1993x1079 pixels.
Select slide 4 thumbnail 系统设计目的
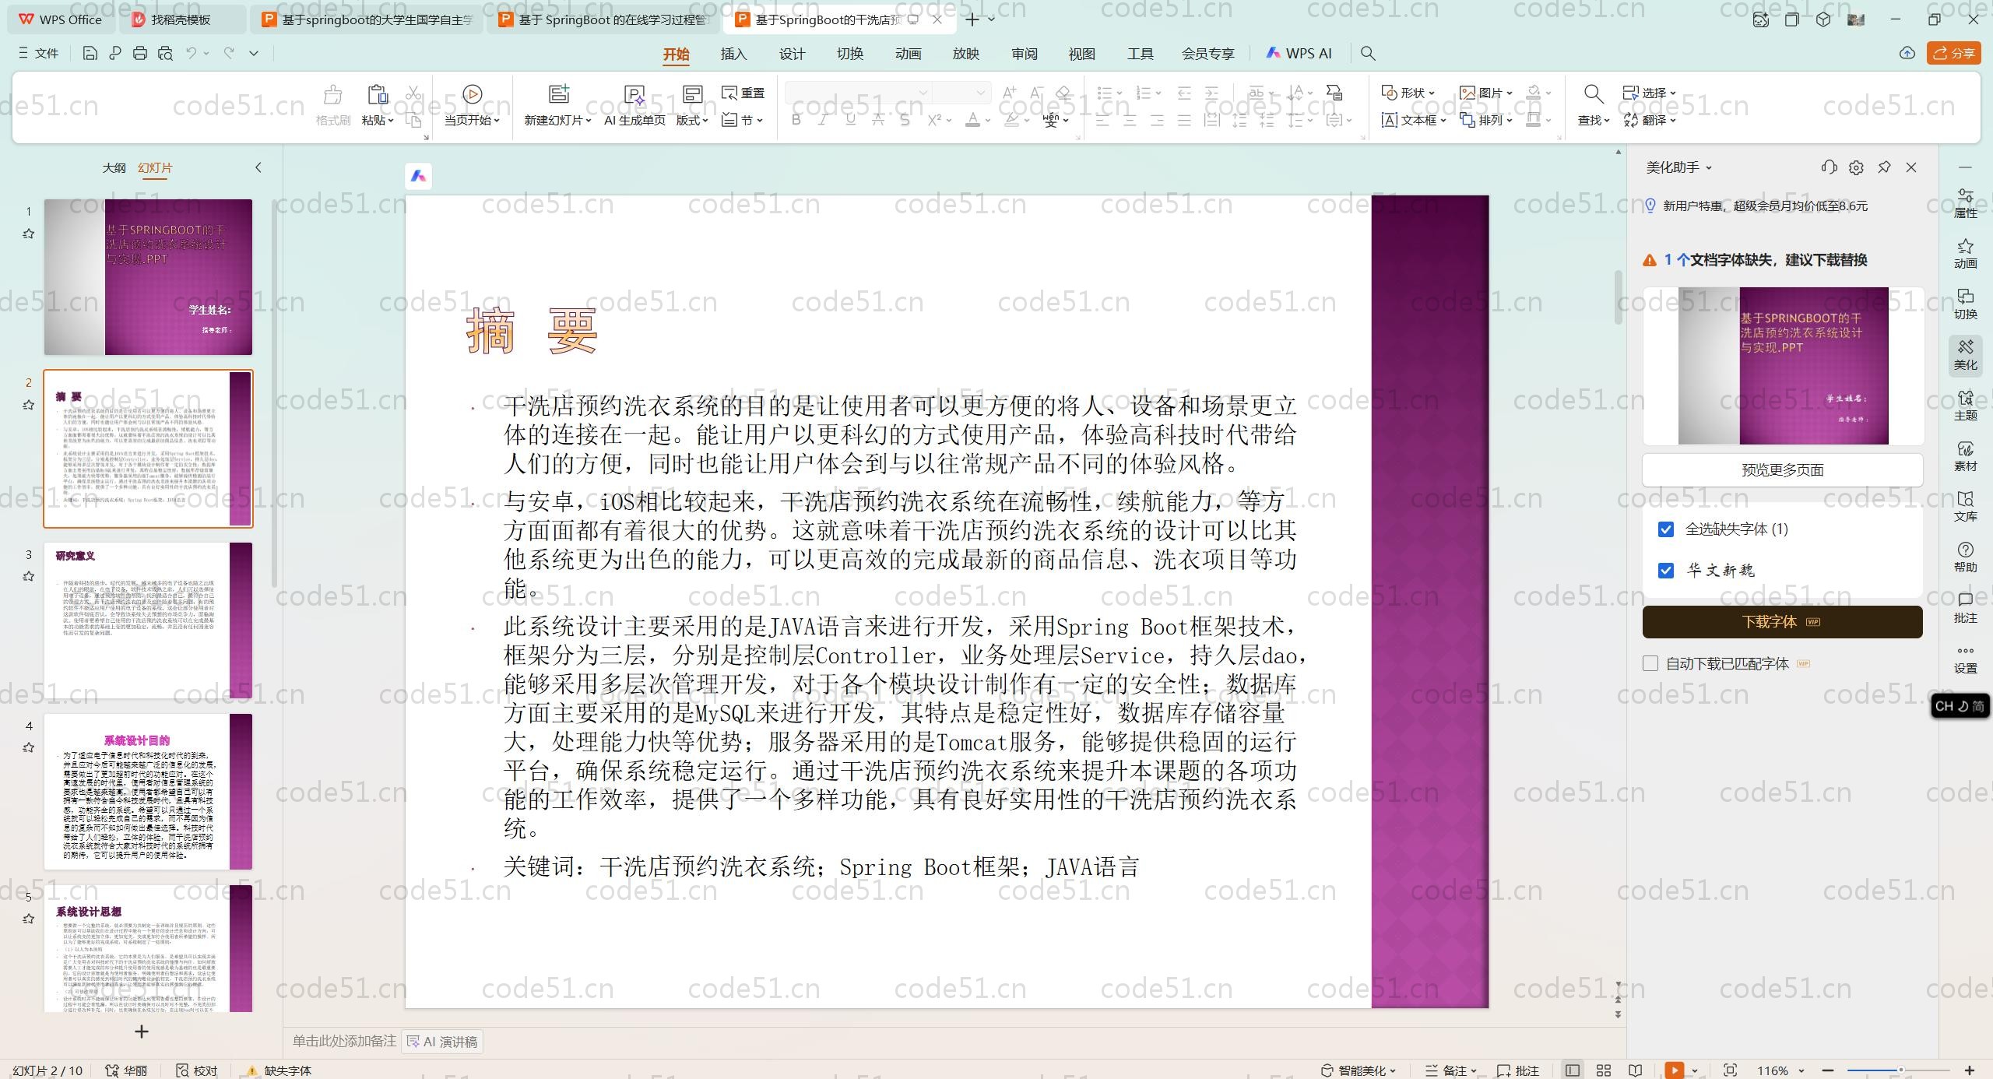coord(148,791)
